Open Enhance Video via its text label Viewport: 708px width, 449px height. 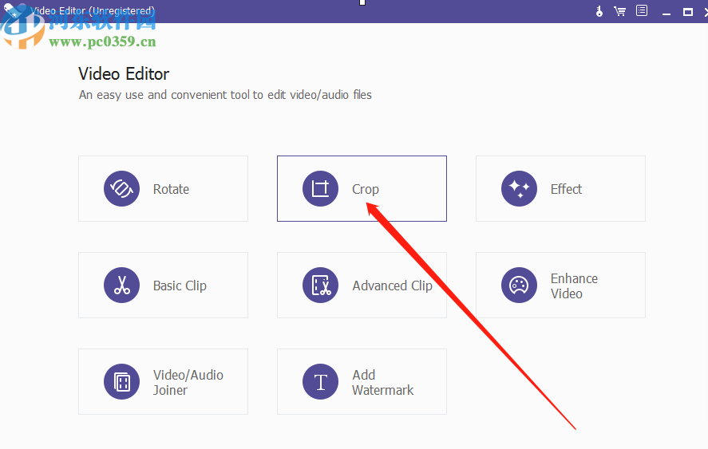point(574,286)
